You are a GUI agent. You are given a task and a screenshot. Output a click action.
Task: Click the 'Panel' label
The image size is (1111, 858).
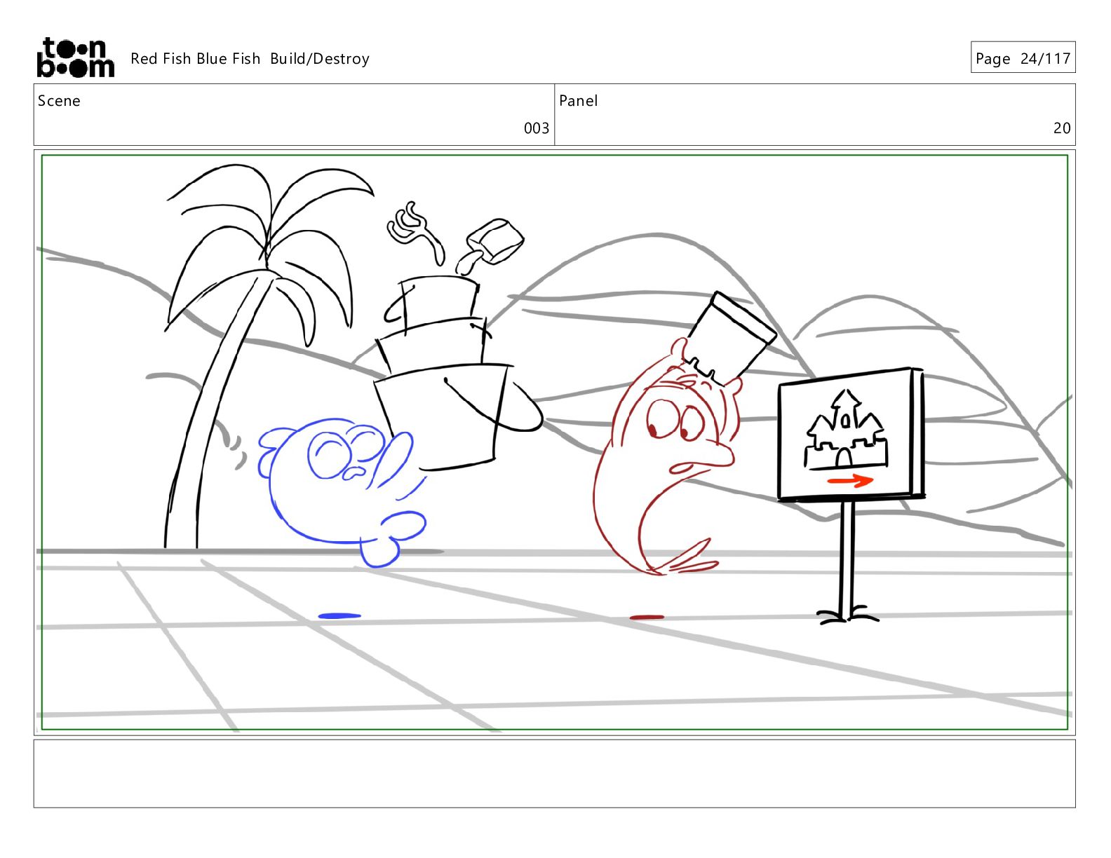pyautogui.click(x=579, y=101)
